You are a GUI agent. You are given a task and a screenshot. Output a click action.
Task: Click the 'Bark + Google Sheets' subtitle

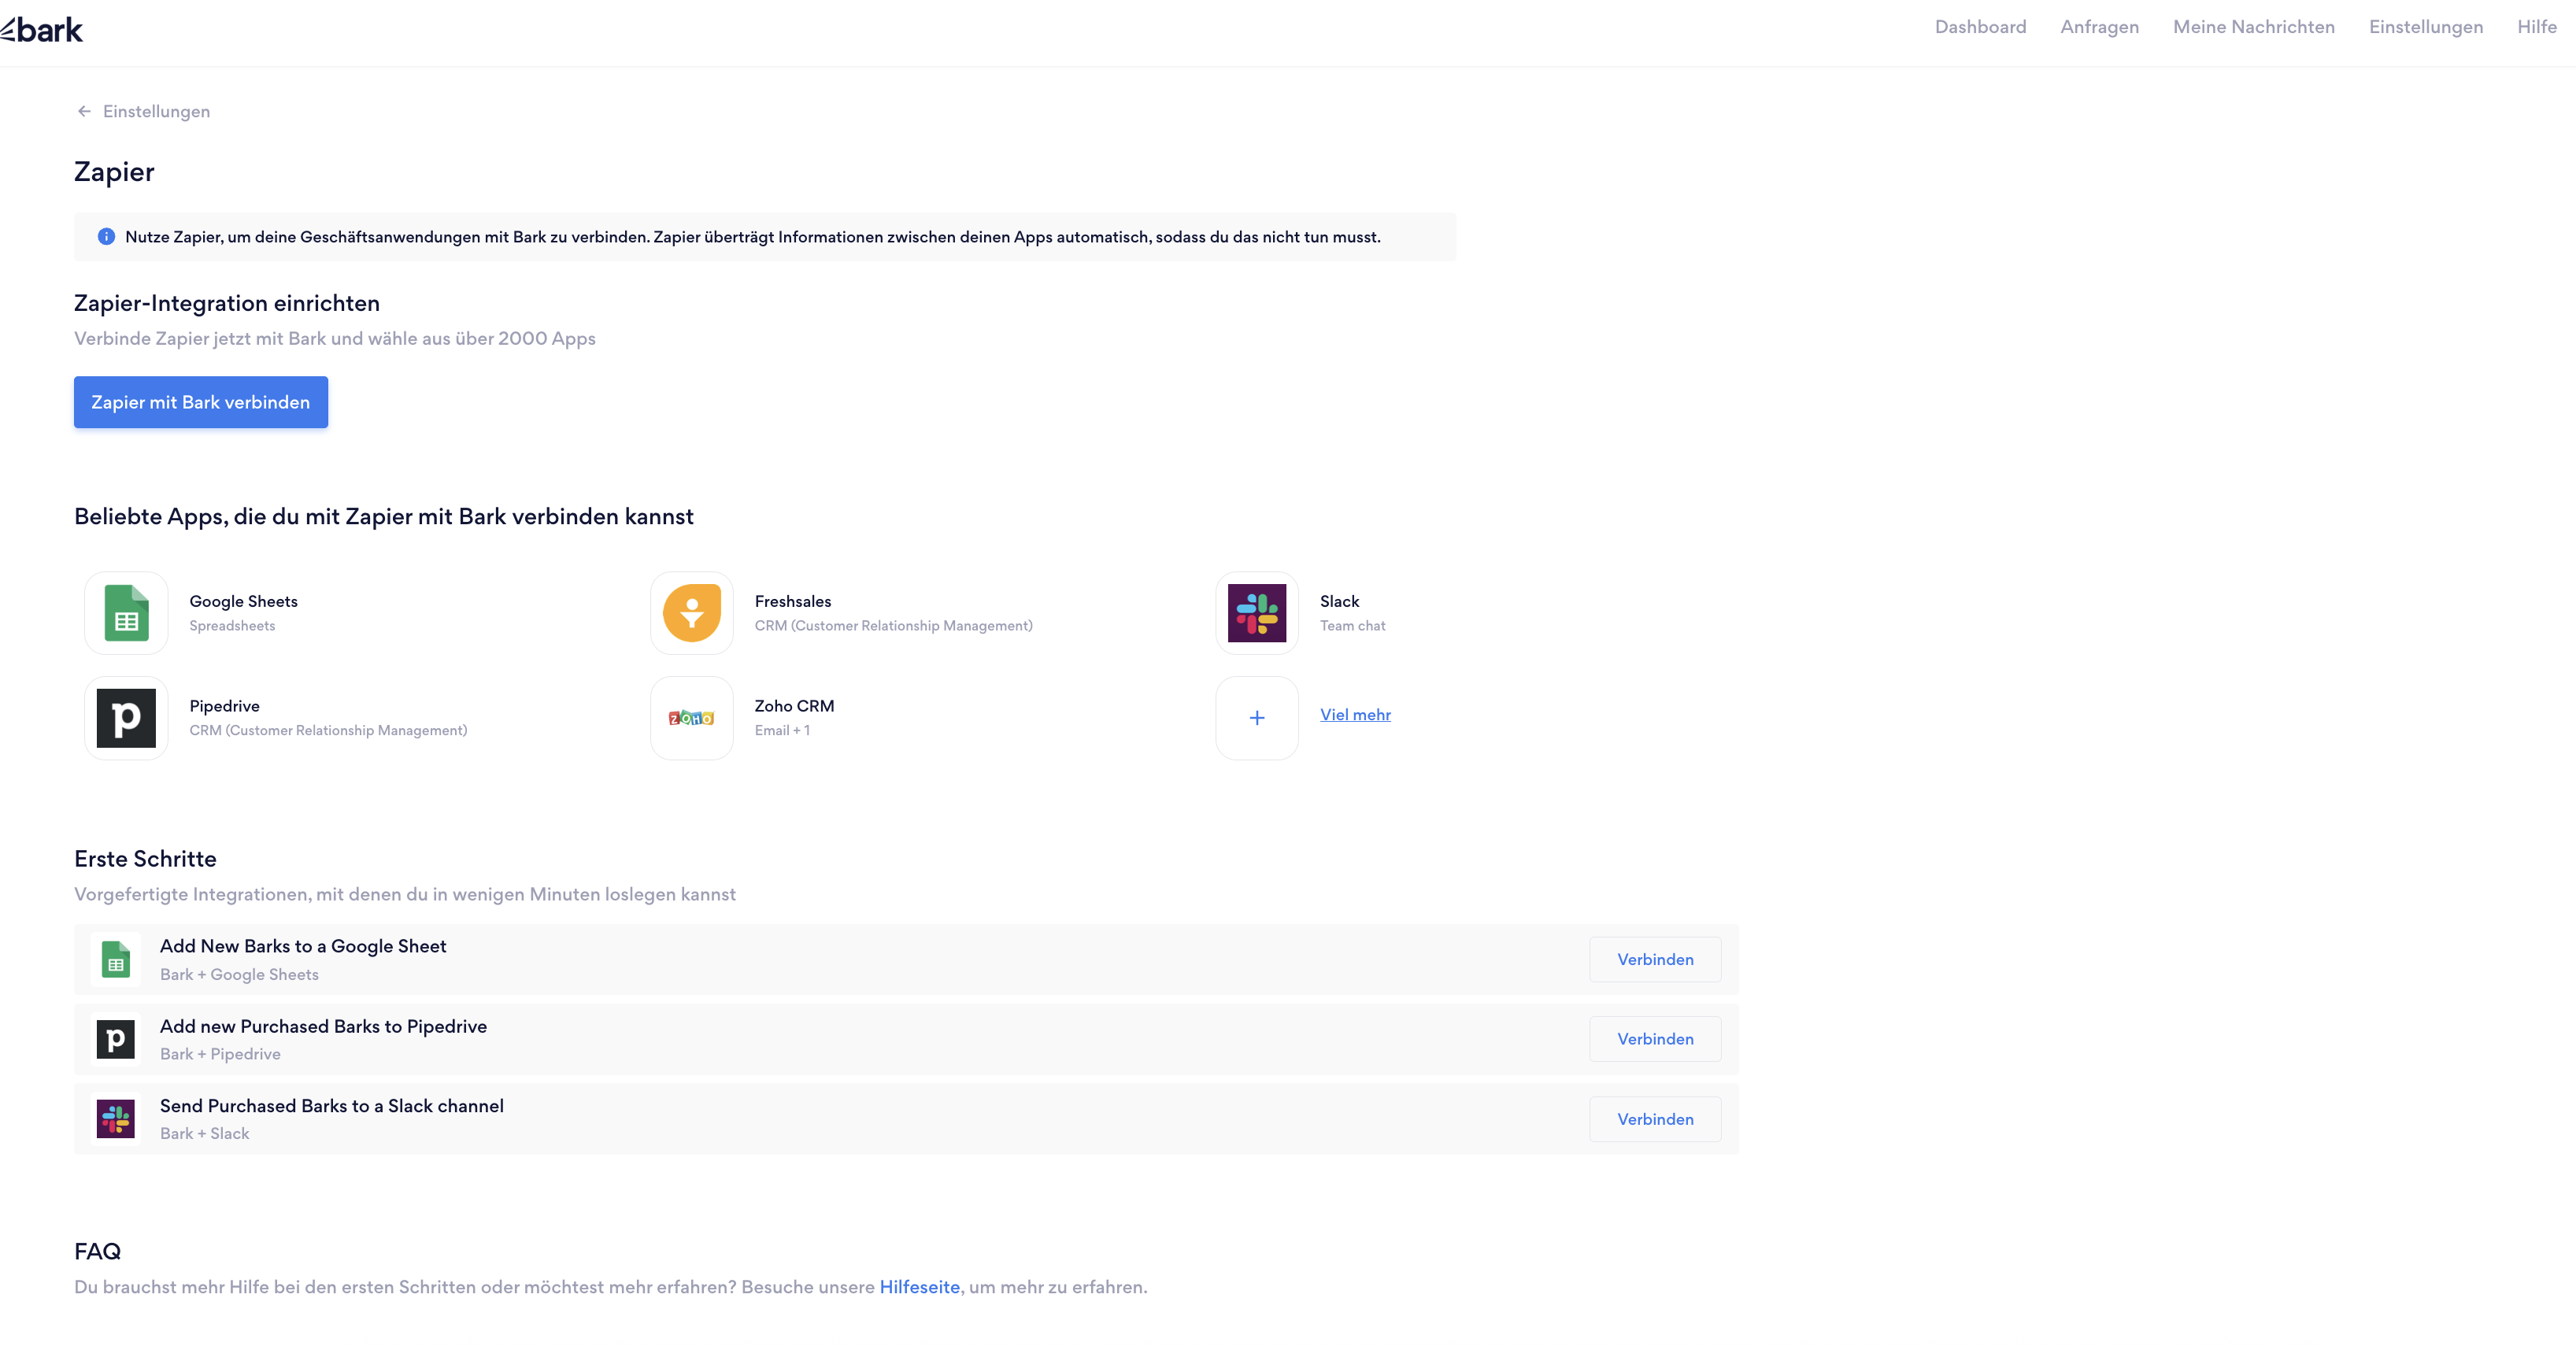pyautogui.click(x=239, y=975)
